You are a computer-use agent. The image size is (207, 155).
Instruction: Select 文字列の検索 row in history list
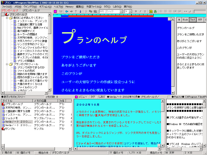click(x=37, y=108)
